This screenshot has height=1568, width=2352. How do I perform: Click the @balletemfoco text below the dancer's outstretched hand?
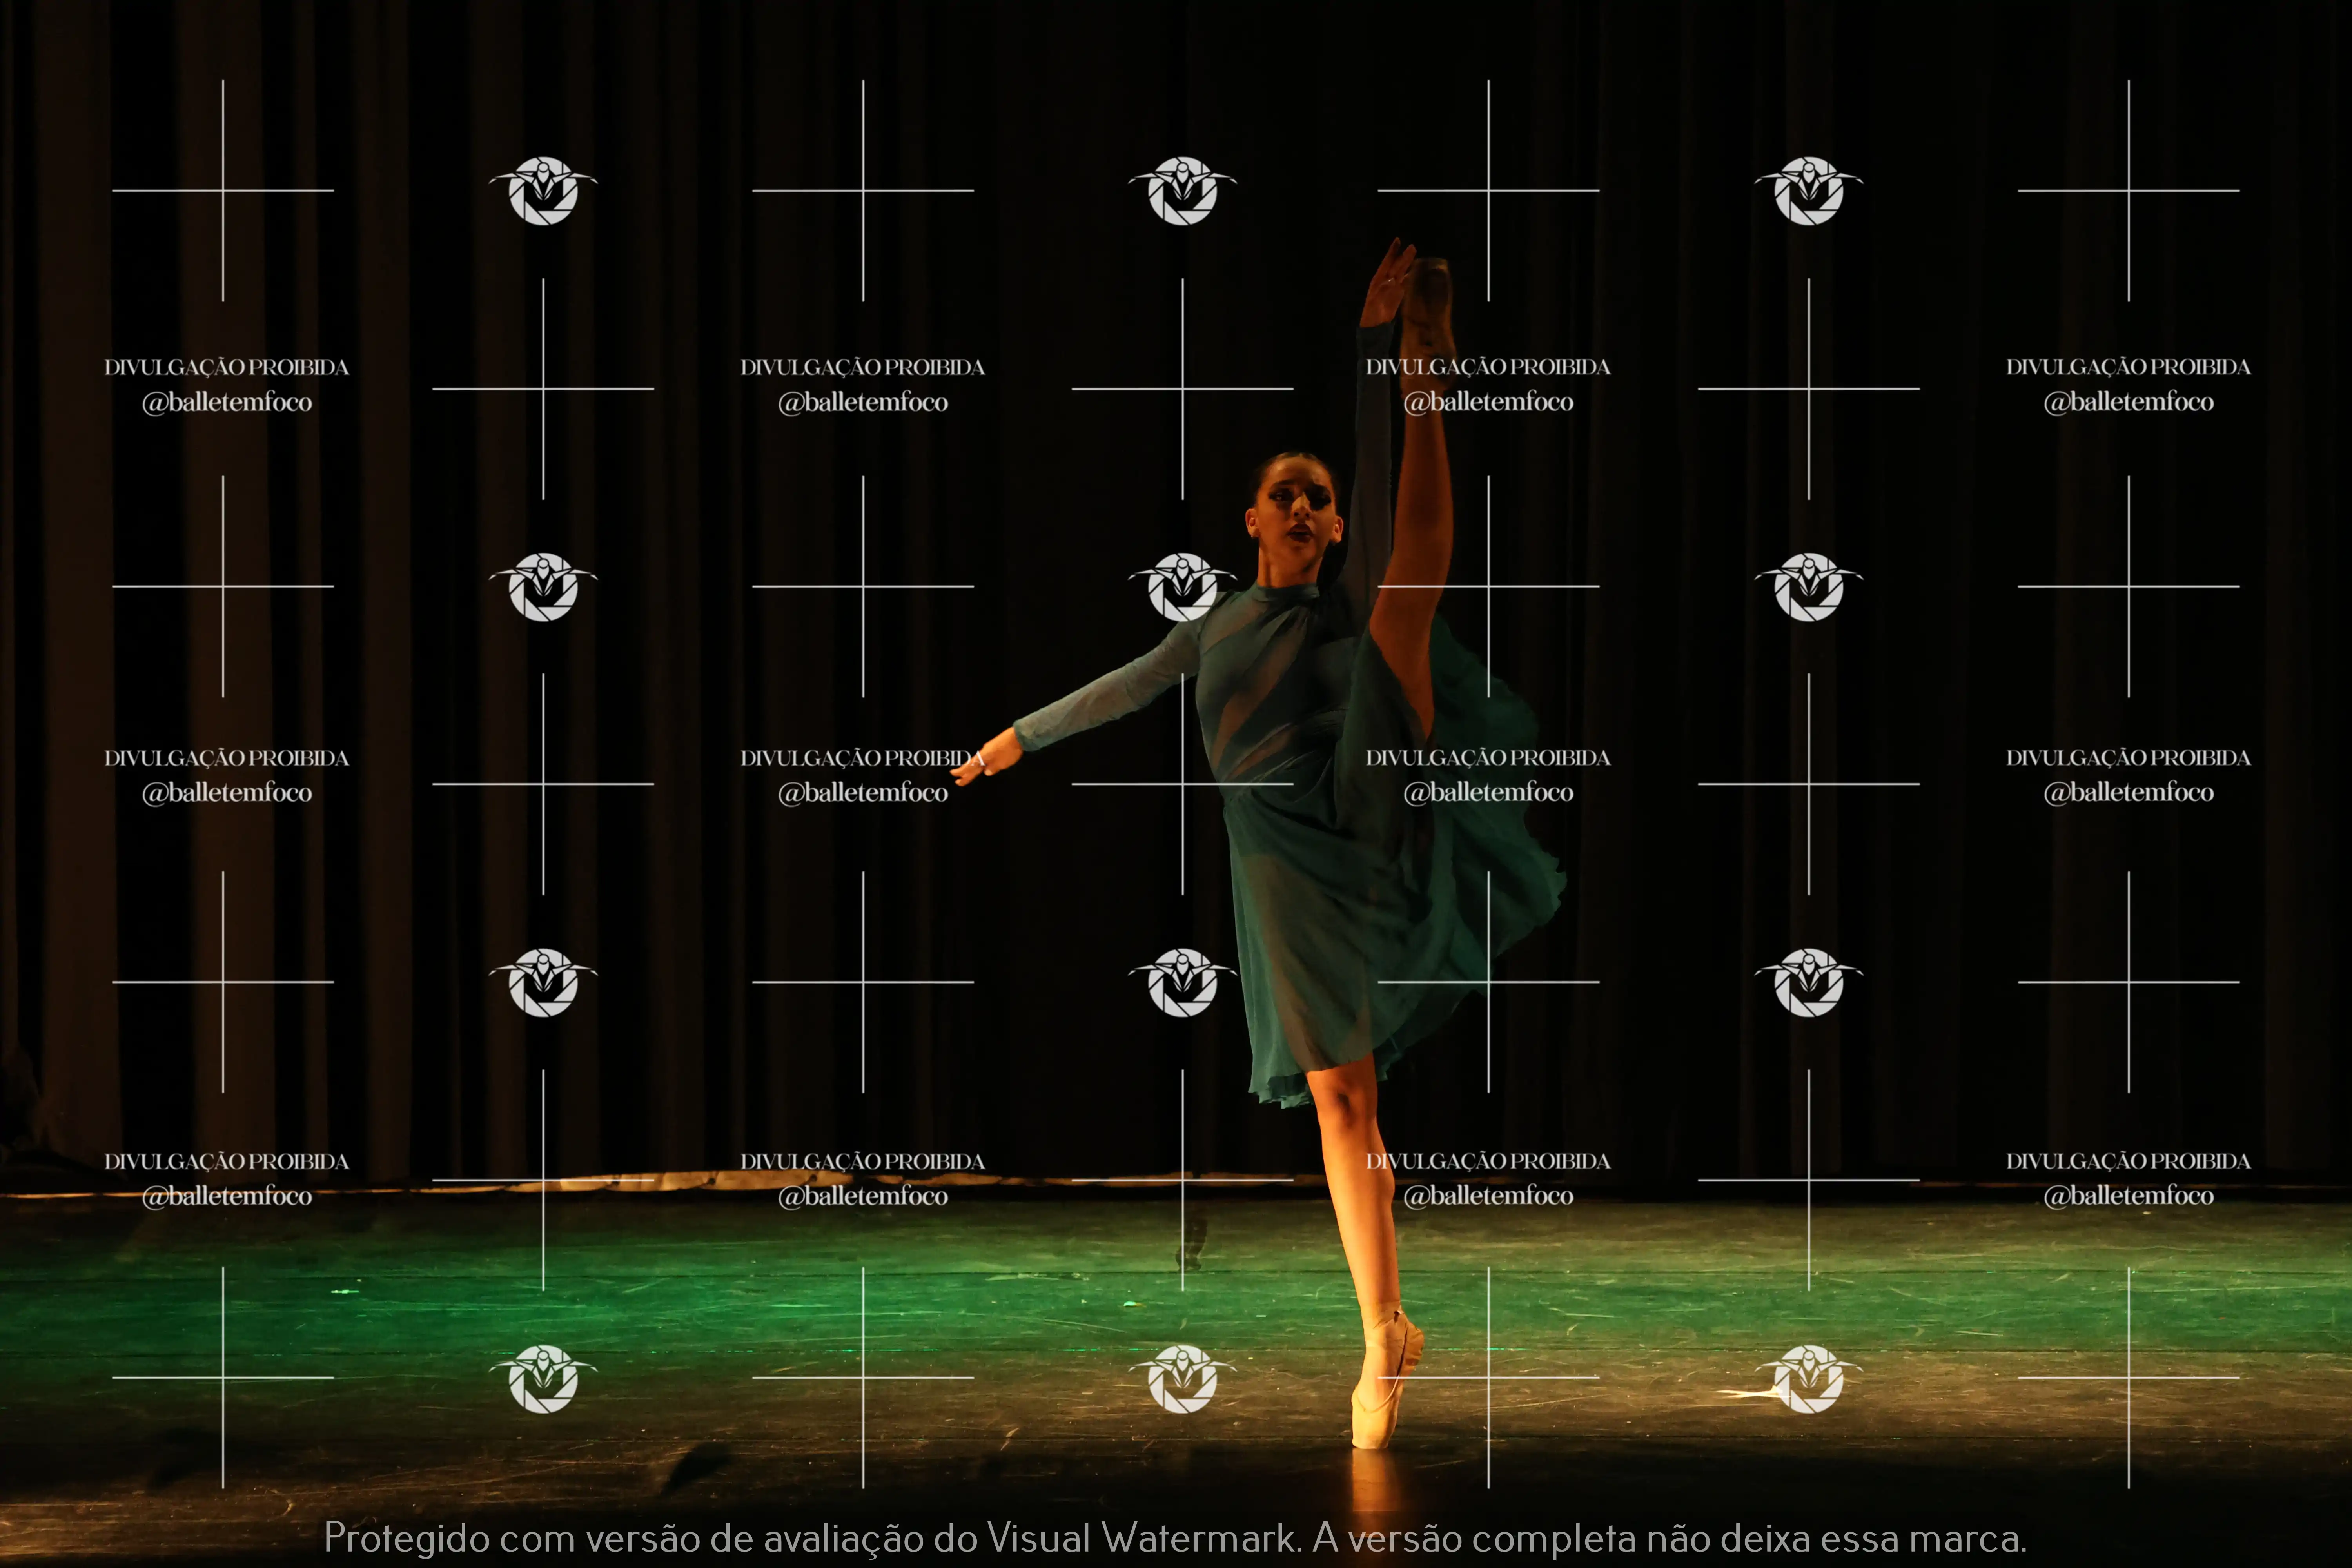tap(863, 793)
